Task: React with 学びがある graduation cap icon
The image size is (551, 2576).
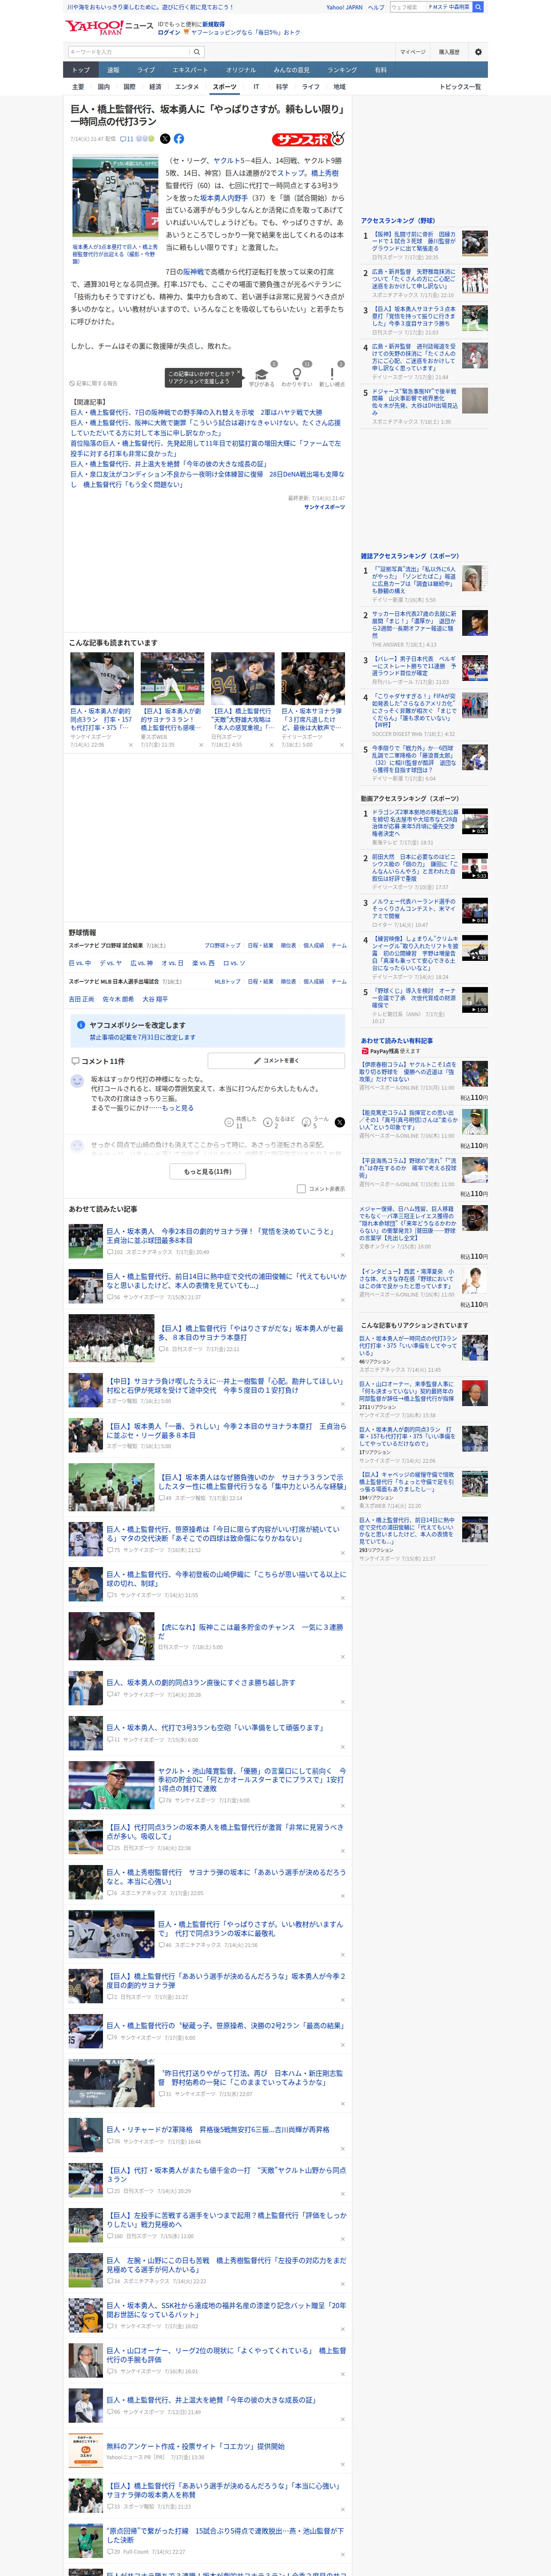Action: tap(262, 374)
